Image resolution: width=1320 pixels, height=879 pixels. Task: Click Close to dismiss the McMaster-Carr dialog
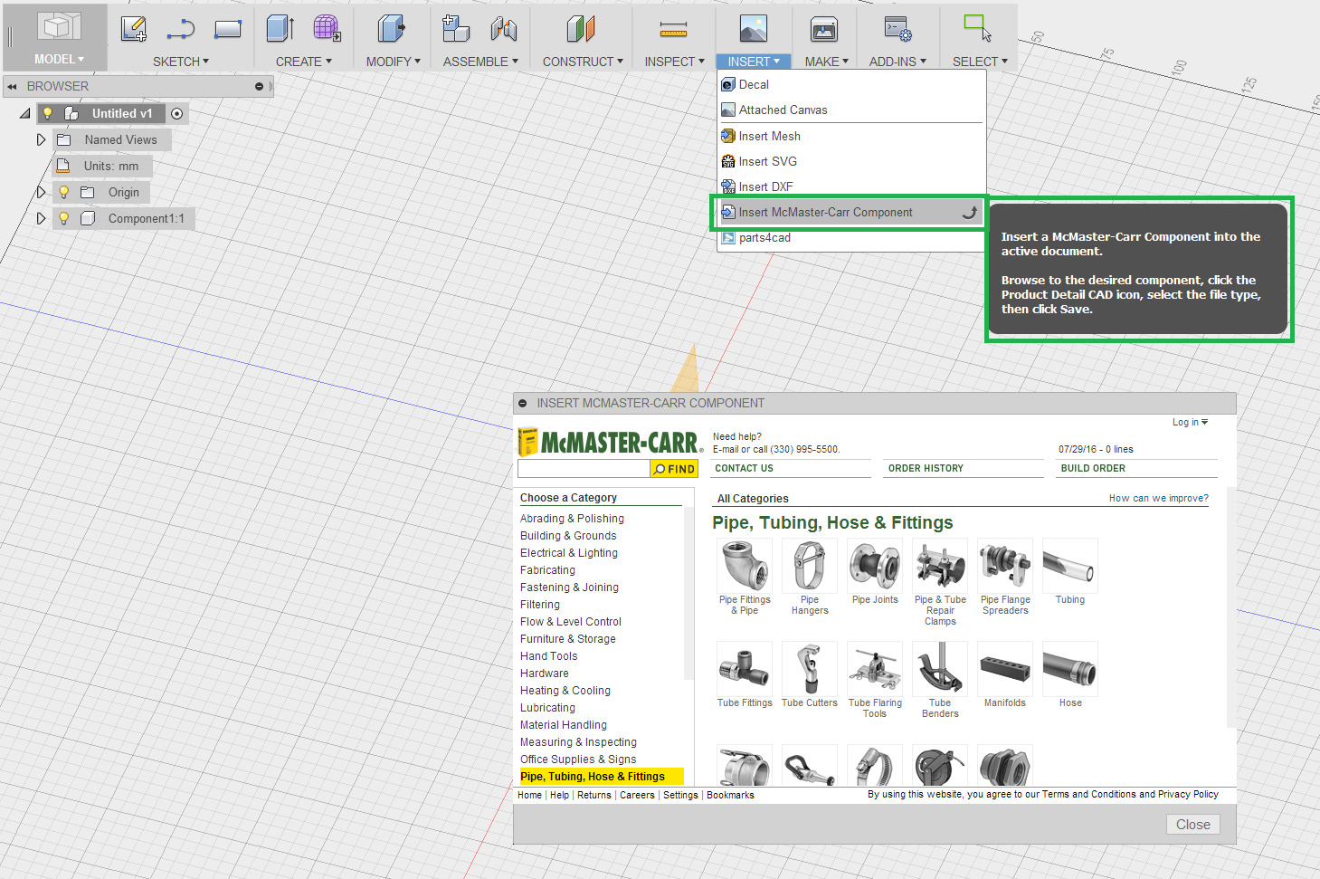pyautogui.click(x=1192, y=824)
